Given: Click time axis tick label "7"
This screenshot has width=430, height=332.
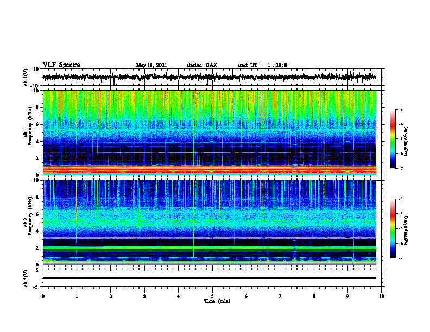Looking at the screenshot, I should 280,296.
